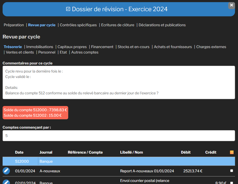The width and height of the screenshot is (238, 184).
Task: Select the 512000 Banque account header row
Action: point(119,161)
